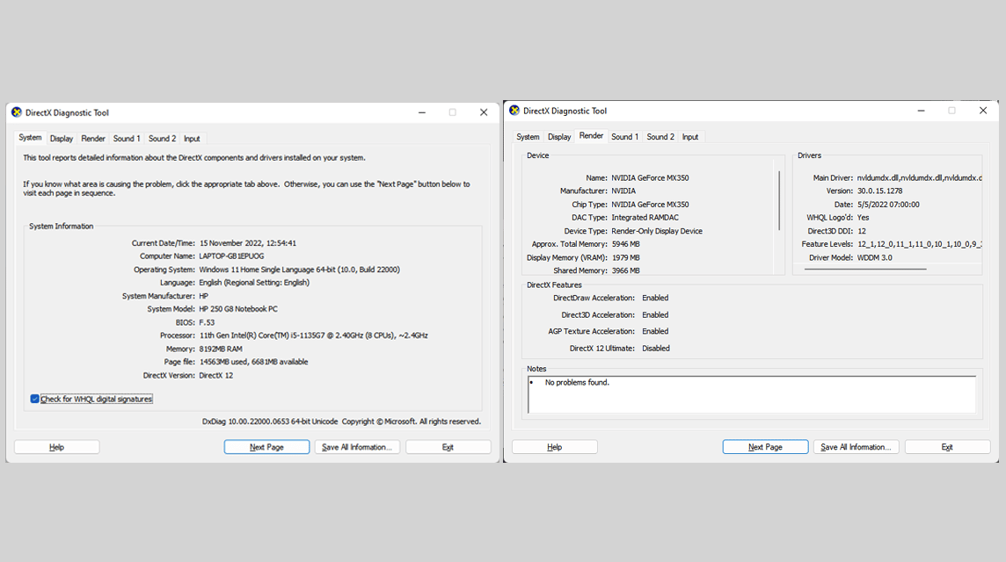Click inside the Notes text box
The image size is (1006, 562).
[752, 395]
